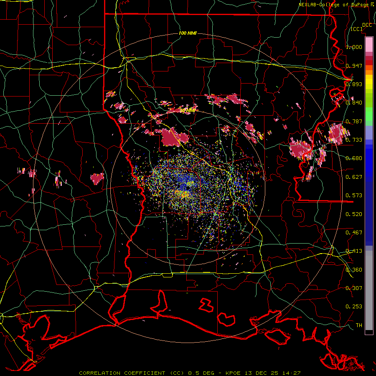Screen dimensions: 376x376
Task: Click the 0.733 scale value
Action: pos(354,140)
